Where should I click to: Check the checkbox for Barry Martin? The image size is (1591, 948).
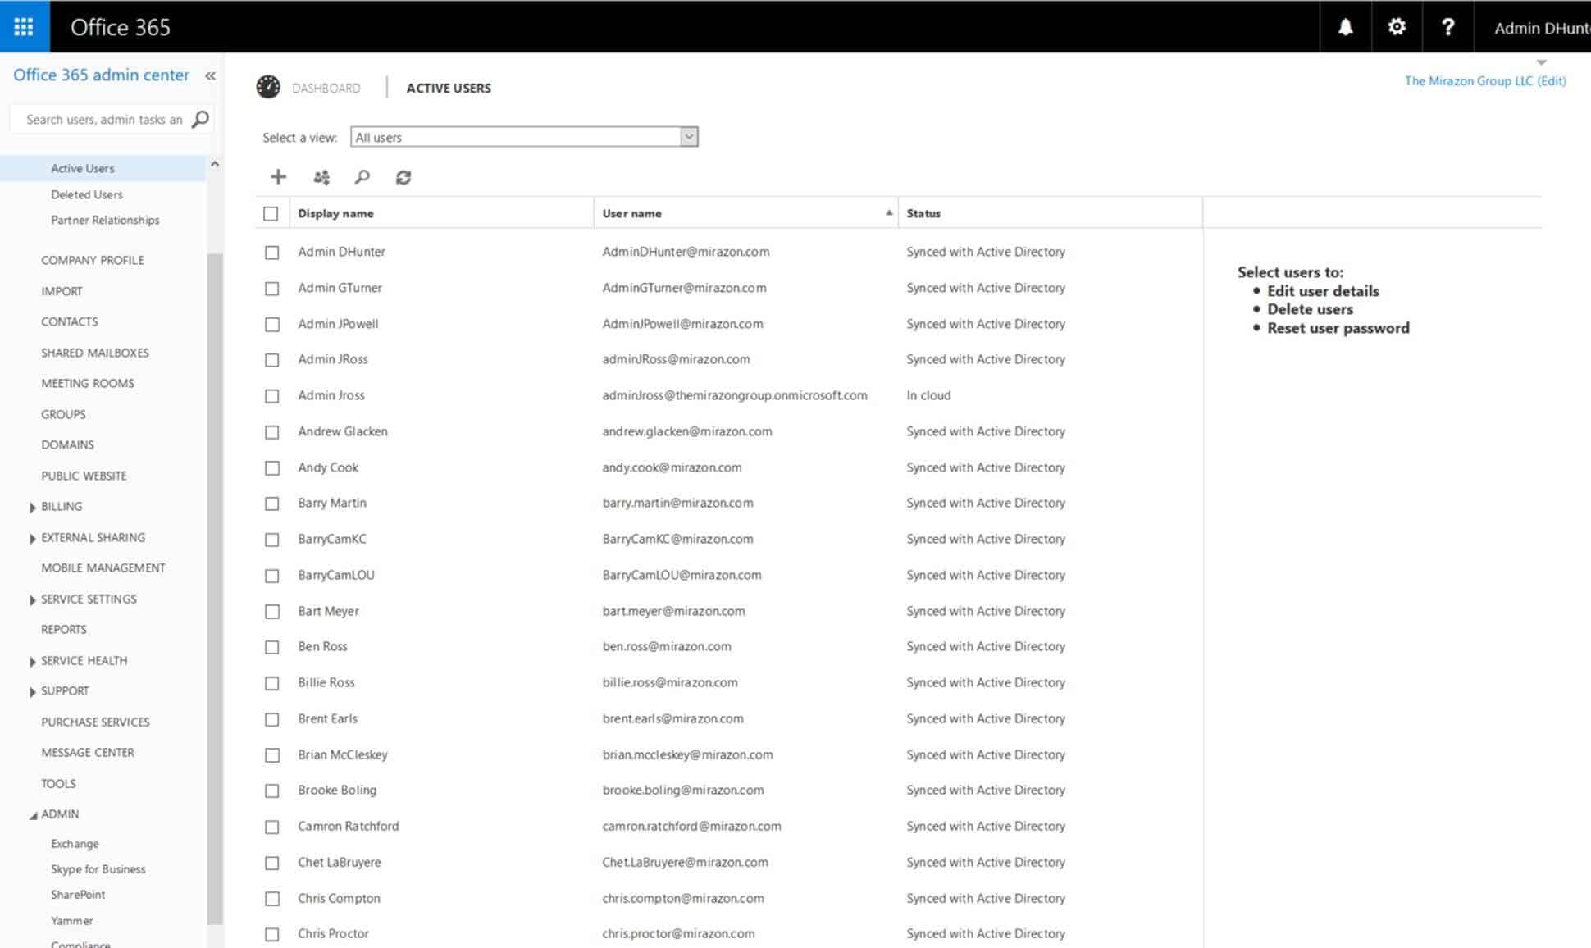point(271,504)
